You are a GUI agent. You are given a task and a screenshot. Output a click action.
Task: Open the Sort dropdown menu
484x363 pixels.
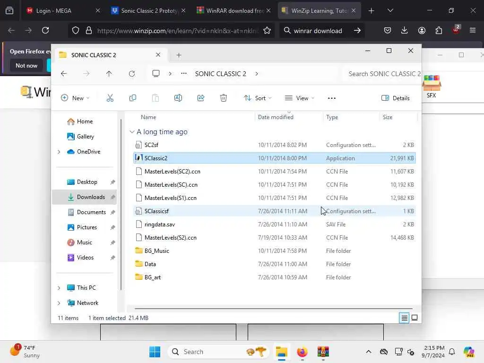click(x=258, y=98)
